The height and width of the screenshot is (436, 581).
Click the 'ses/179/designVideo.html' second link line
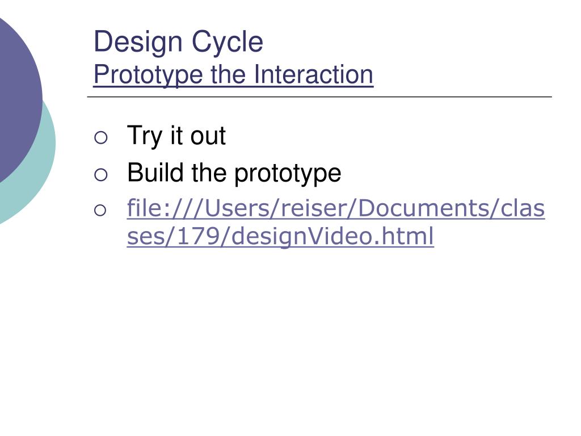(x=280, y=236)
